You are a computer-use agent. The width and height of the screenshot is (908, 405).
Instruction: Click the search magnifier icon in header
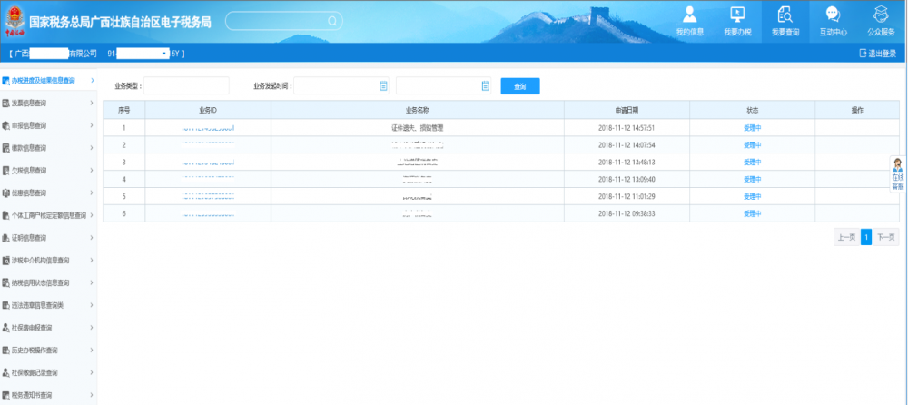[x=332, y=21]
